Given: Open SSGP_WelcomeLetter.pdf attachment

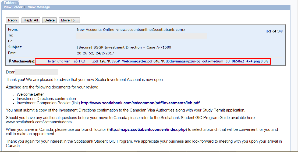Looking at the screenshot, I should (x=132, y=61).
